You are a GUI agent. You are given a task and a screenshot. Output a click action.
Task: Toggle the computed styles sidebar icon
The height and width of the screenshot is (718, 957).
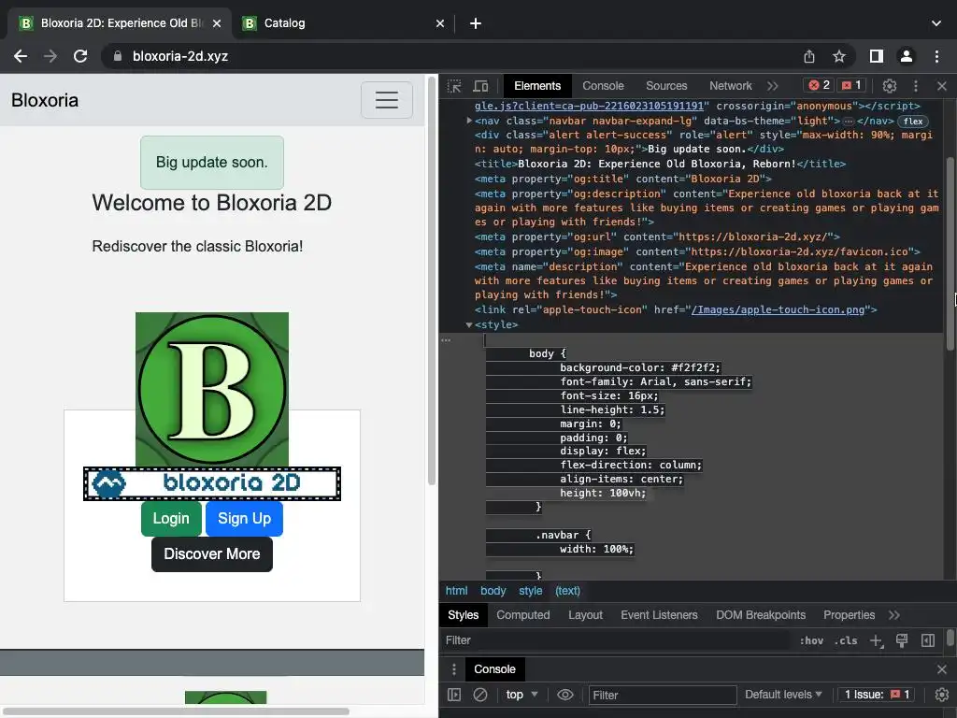pos(928,640)
